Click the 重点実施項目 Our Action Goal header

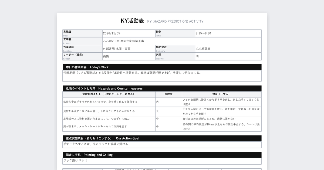[x=162, y=138]
